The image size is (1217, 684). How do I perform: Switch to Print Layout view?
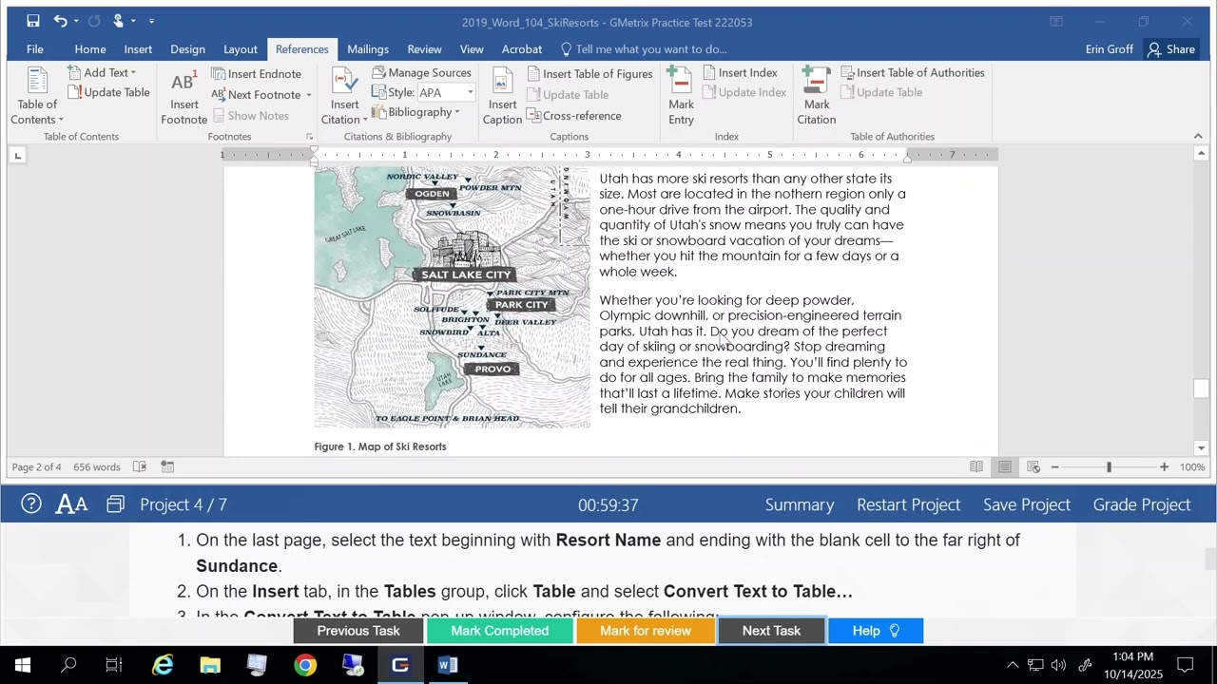tap(1005, 466)
